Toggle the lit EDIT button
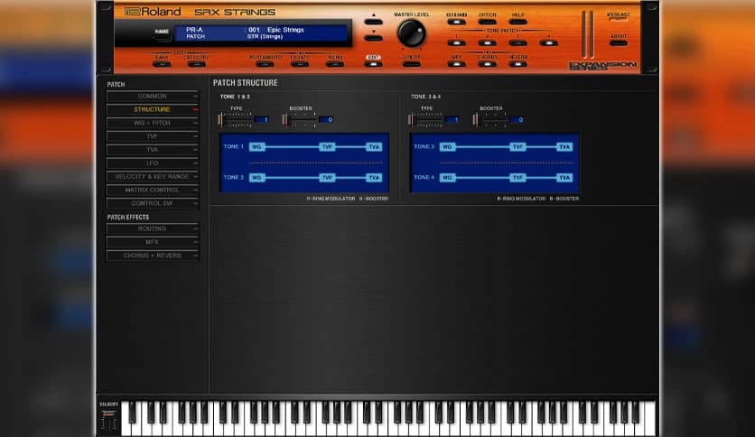This screenshot has width=755, height=437. click(373, 64)
